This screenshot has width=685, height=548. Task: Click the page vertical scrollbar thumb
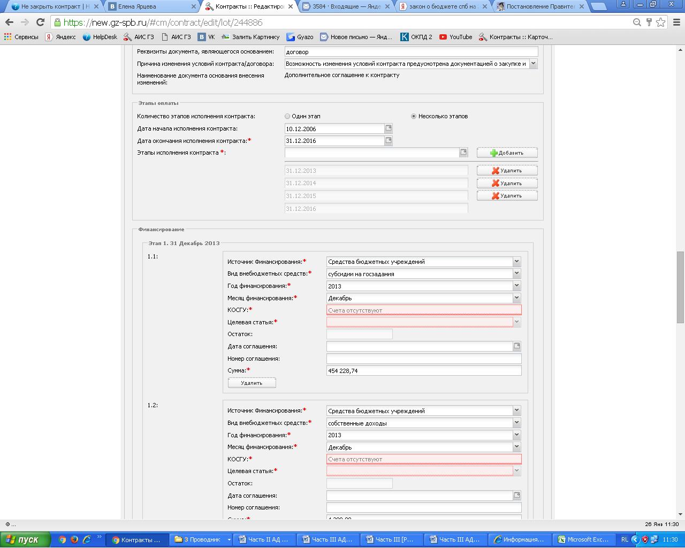point(681,287)
